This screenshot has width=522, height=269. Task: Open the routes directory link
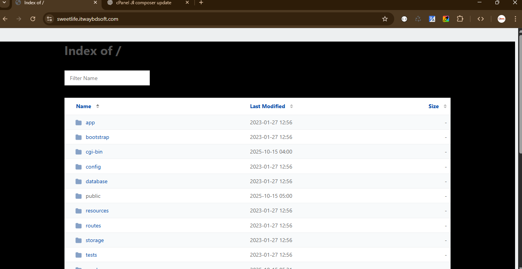tap(93, 226)
